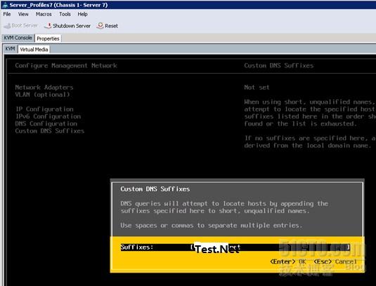Click the Suffixes input field
This screenshot has height=286, width=376.
tap(270, 247)
